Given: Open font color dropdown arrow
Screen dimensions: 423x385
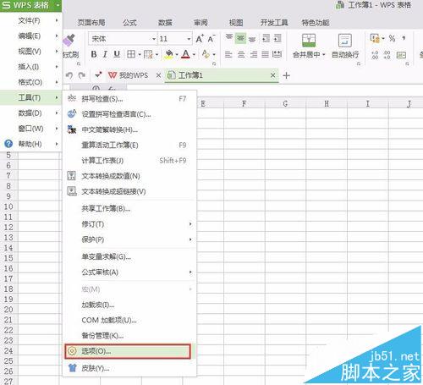Looking at the screenshot, I should (194, 54).
